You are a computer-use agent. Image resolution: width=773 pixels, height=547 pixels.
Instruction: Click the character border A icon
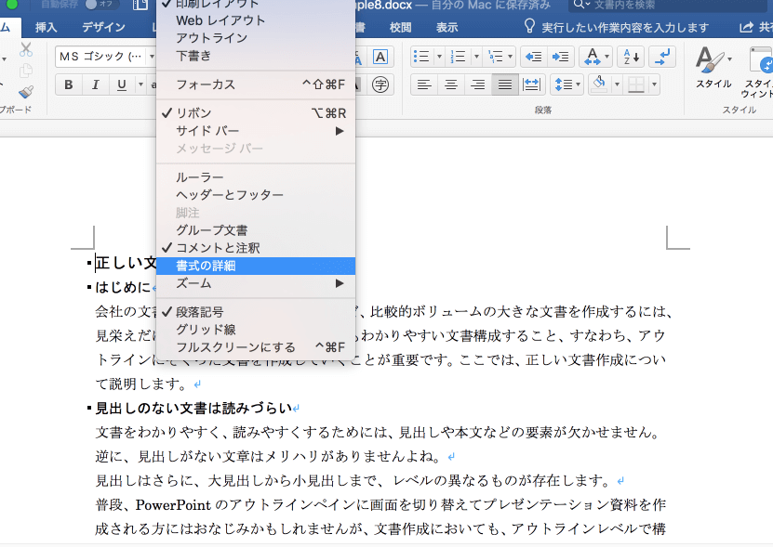tap(380, 57)
